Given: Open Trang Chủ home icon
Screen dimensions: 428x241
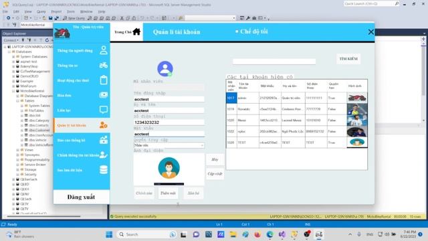Looking at the screenshot, I should pyautogui.click(x=136, y=31).
